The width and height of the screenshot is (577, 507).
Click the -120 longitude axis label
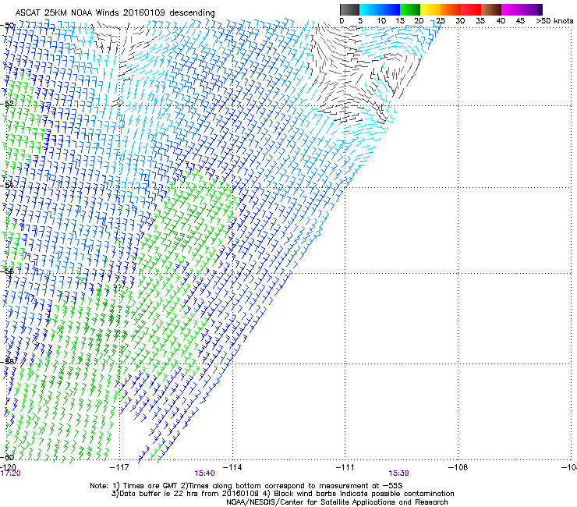click(9, 467)
